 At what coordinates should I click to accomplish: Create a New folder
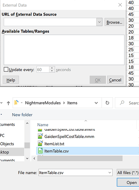pyautogui.click(x=22, y=115)
